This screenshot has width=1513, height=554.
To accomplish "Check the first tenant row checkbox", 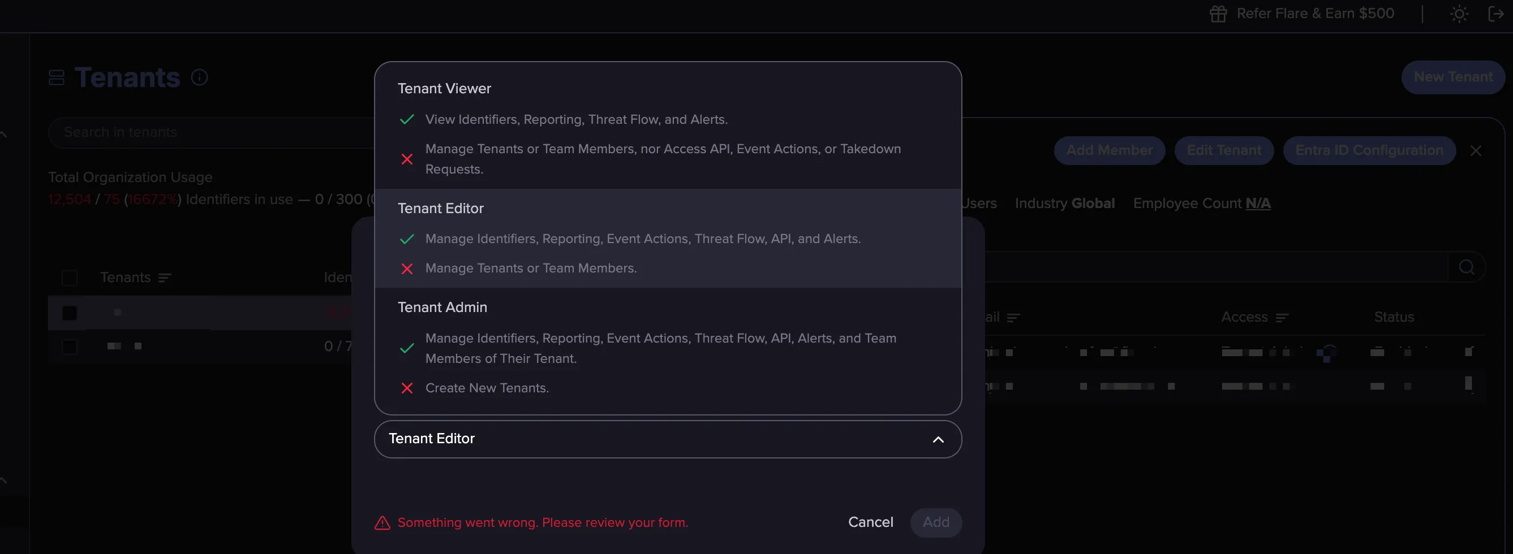I will (69, 313).
